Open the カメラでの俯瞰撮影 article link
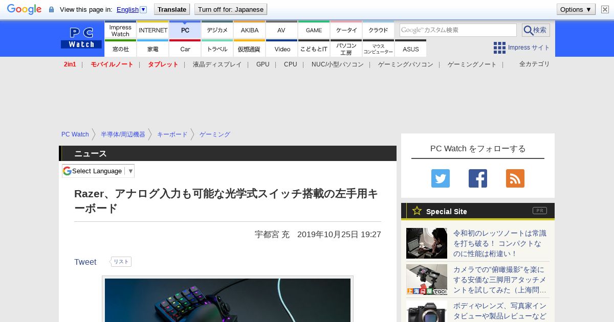The width and height of the screenshot is (614, 322). (x=500, y=280)
